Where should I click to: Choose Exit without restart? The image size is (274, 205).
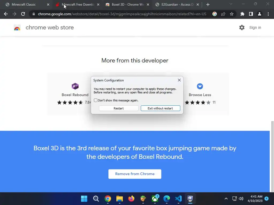161,108
